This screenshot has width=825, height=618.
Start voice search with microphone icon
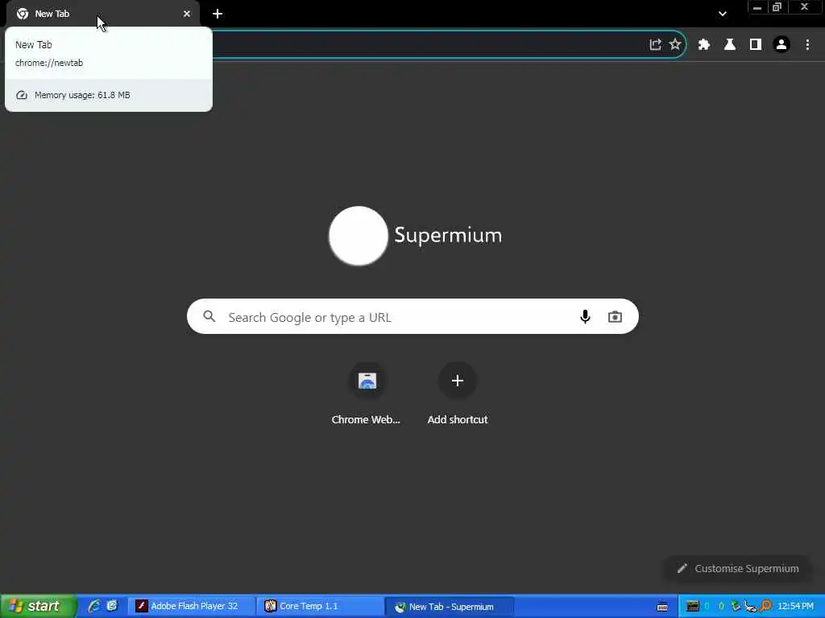(x=585, y=316)
